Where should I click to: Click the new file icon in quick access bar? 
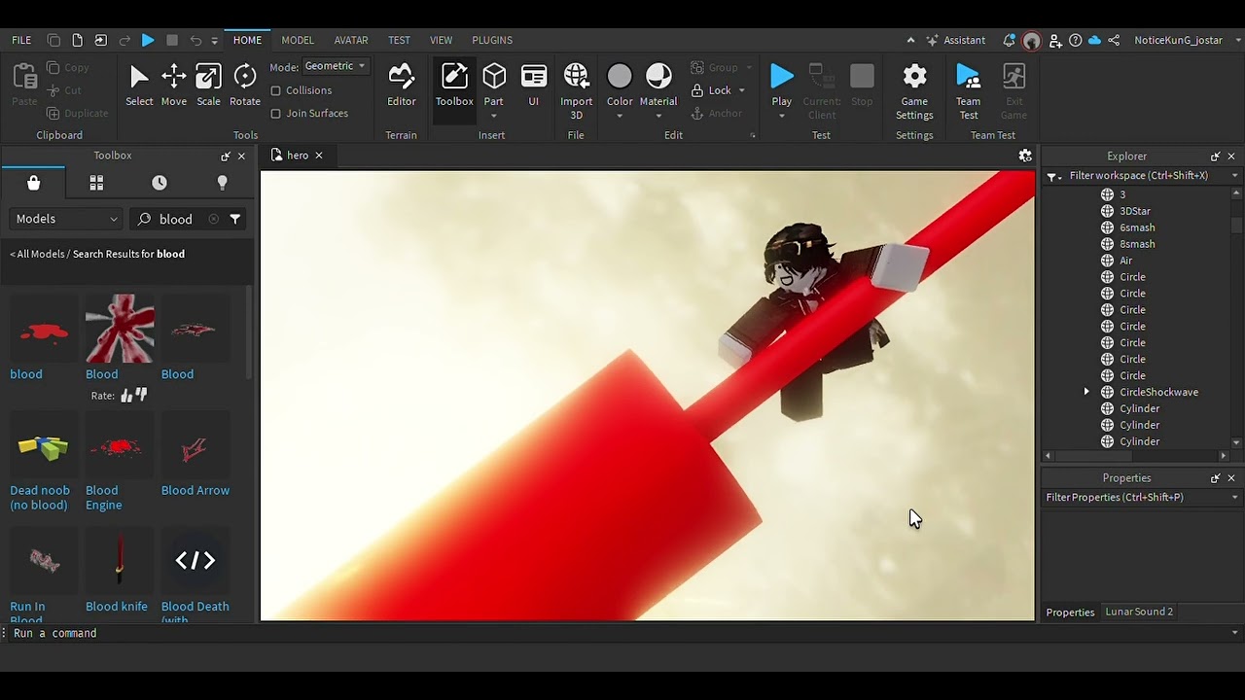pyautogui.click(x=77, y=40)
